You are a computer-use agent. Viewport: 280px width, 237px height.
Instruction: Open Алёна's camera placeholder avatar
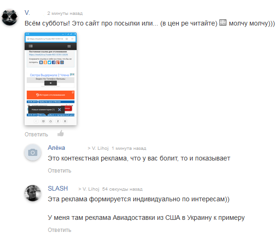(33, 152)
